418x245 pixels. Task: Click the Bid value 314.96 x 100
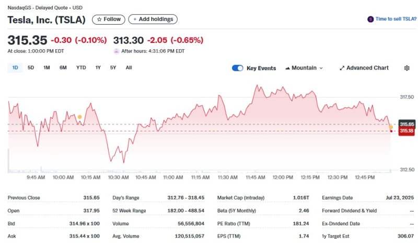click(x=85, y=224)
